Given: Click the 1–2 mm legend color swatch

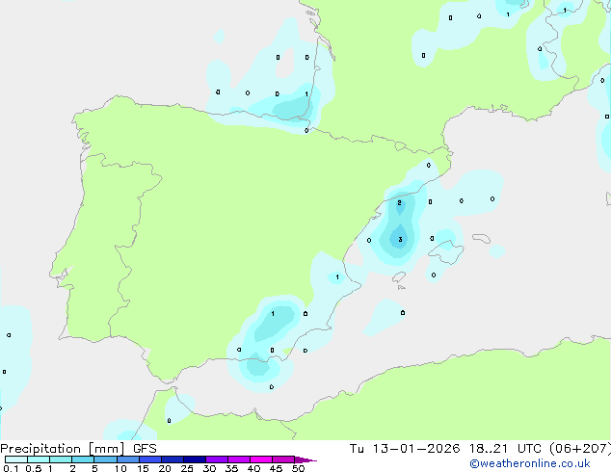Looking at the screenshot, I should coord(61,459).
